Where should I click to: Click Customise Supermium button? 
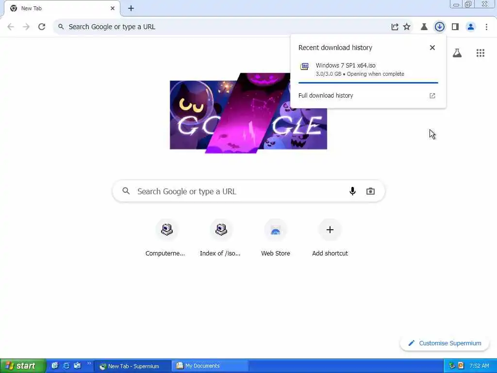(445, 343)
